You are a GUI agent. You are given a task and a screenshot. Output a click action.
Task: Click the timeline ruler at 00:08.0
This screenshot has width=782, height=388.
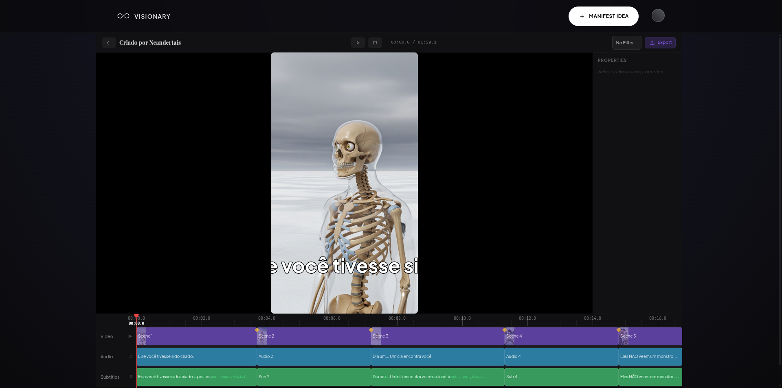[x=397, y=319]
